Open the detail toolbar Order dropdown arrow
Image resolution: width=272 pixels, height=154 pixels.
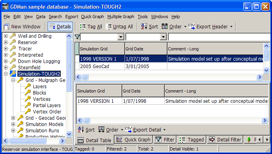122,130
